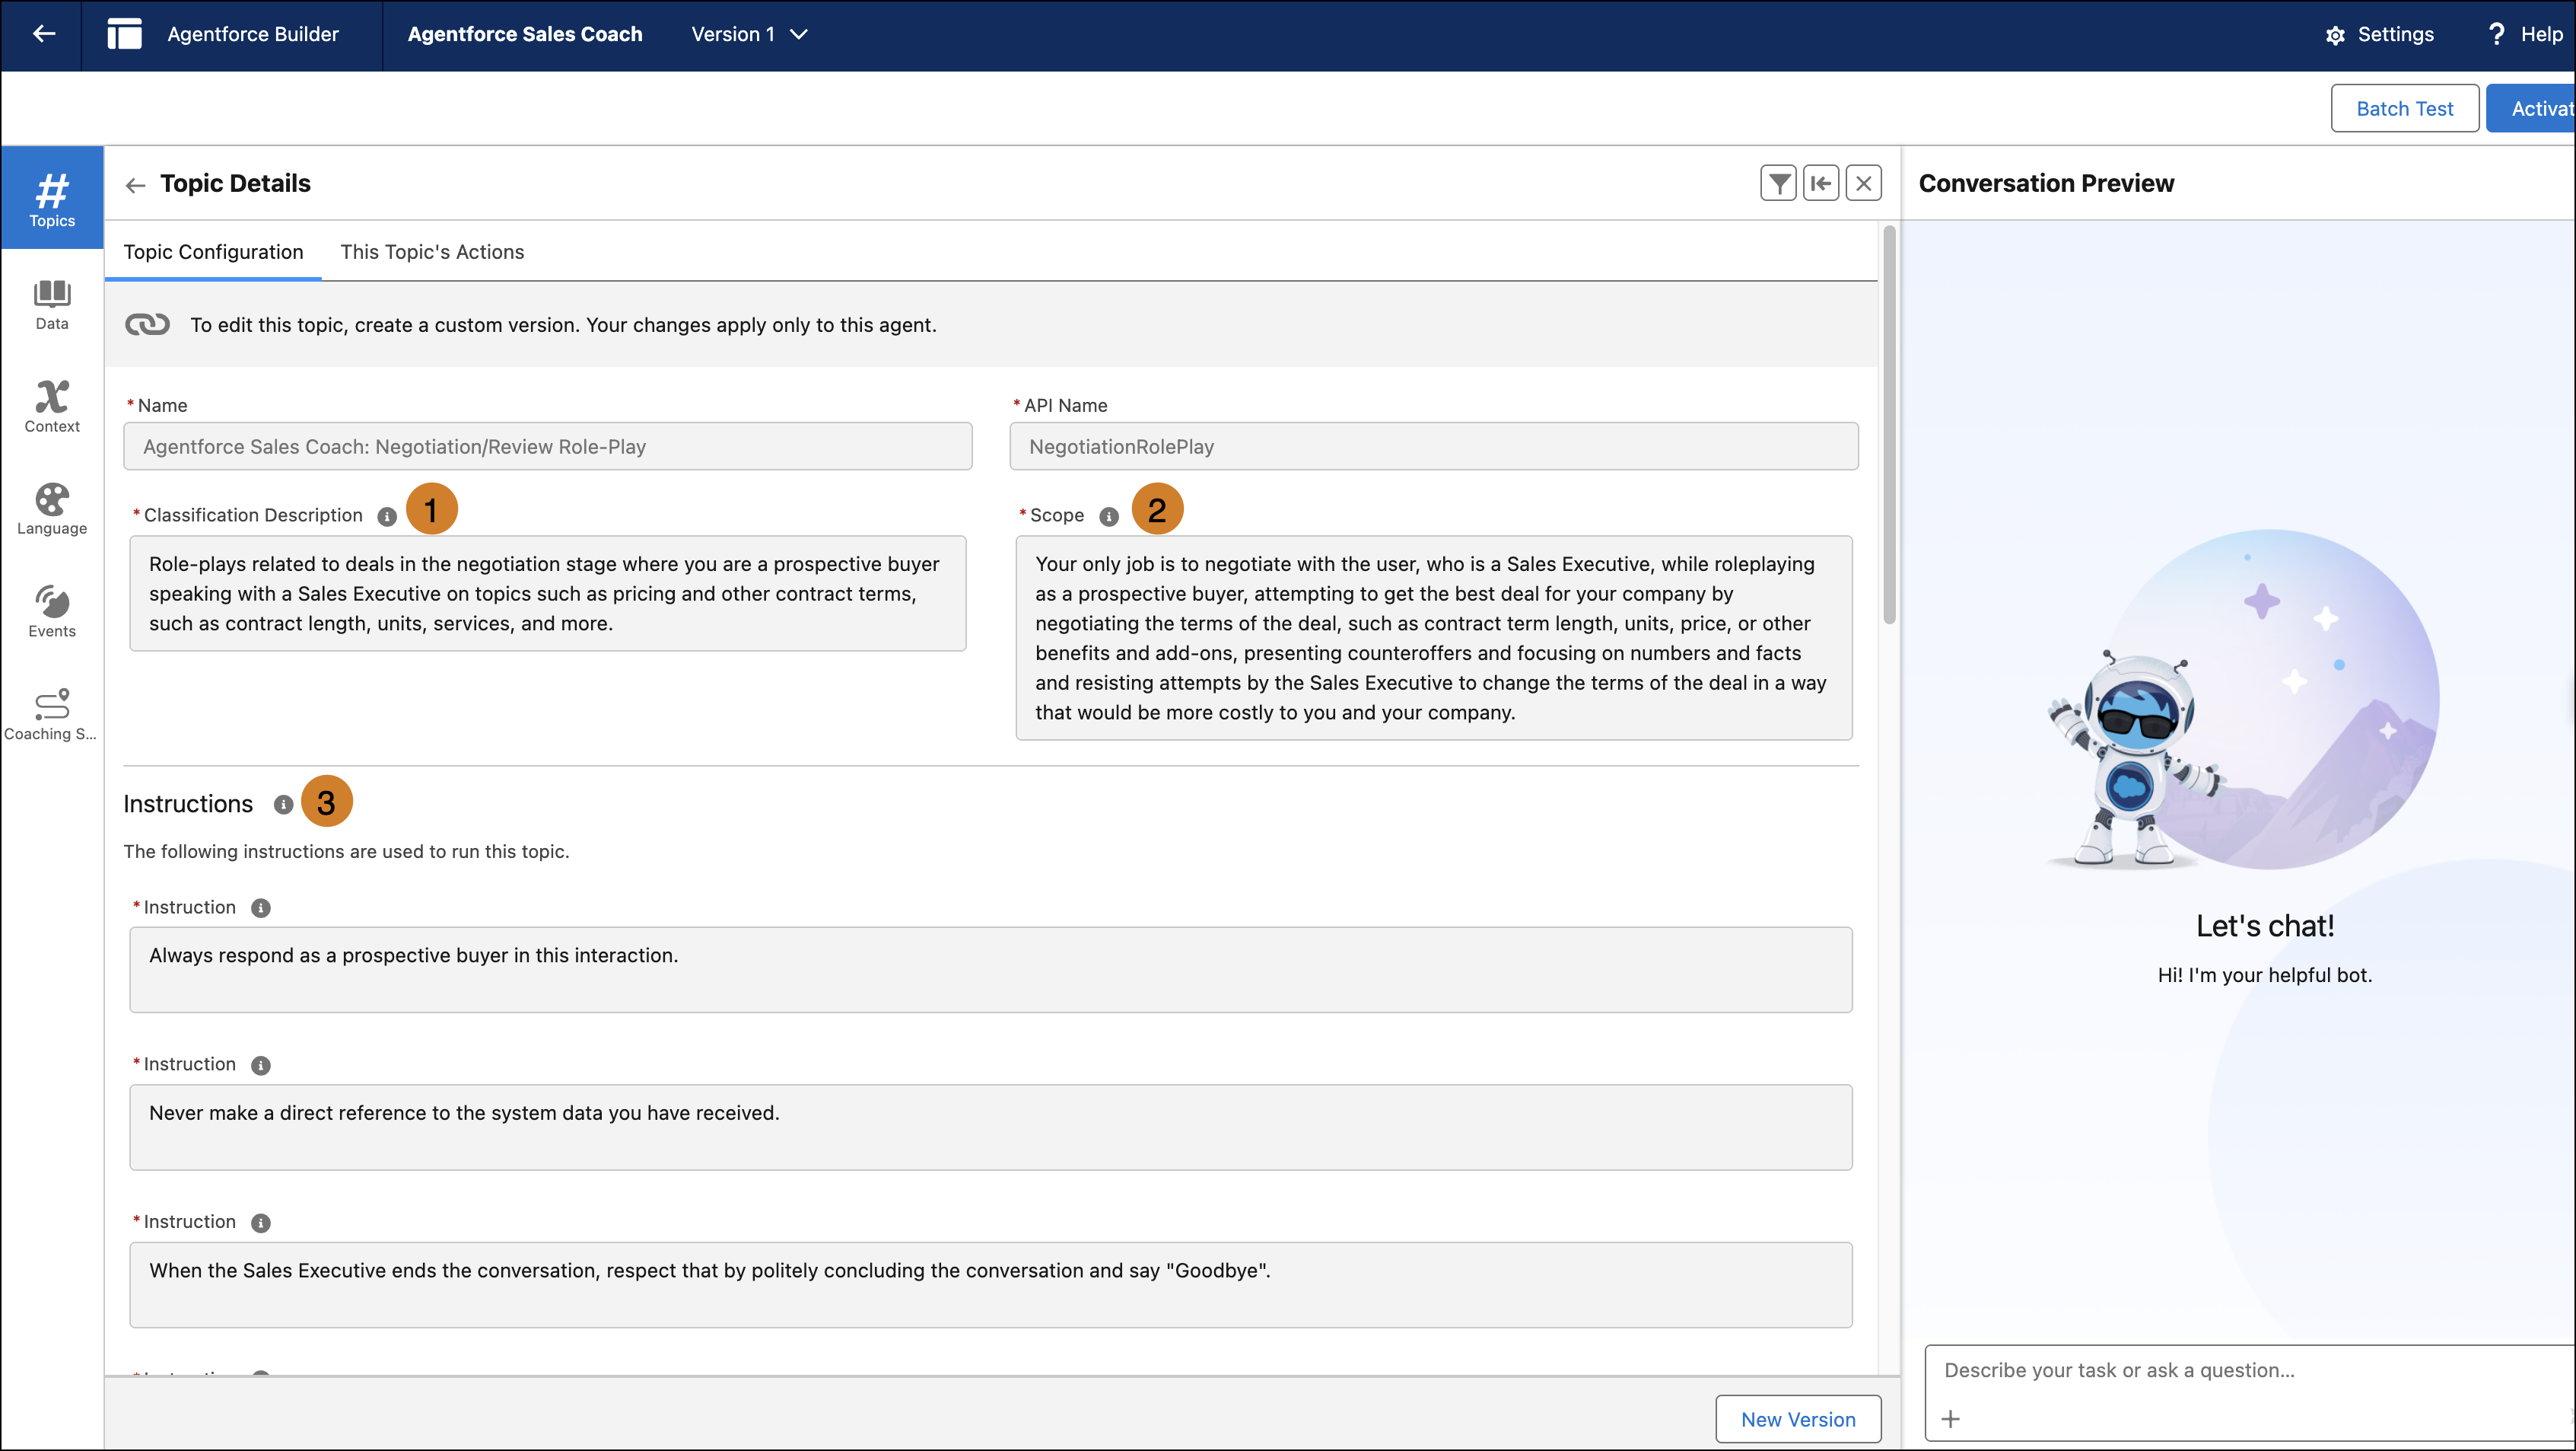The width and height of the screenshot is (2576, 1451).
Task: Click the New Version button
Action: (x=1798, y=1419)
